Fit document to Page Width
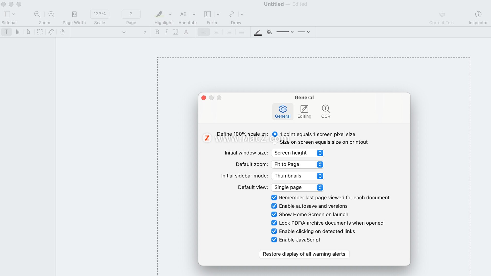 point(74,14)
